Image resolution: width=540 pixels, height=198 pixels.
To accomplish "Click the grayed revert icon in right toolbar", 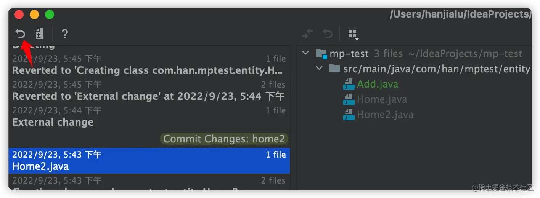I will (328, 34).
